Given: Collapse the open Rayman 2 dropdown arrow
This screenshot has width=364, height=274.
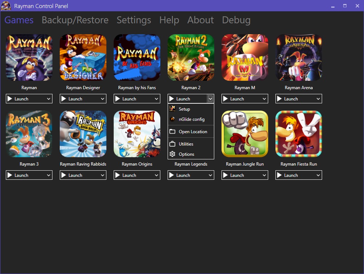Looking at the screenshot, I should click(x=210, y=99).
